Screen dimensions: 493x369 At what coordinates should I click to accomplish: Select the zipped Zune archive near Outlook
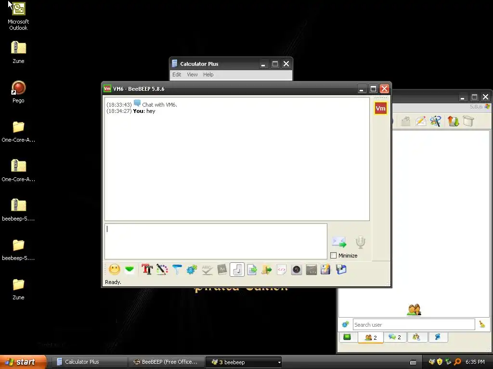[x=18, y=52]
